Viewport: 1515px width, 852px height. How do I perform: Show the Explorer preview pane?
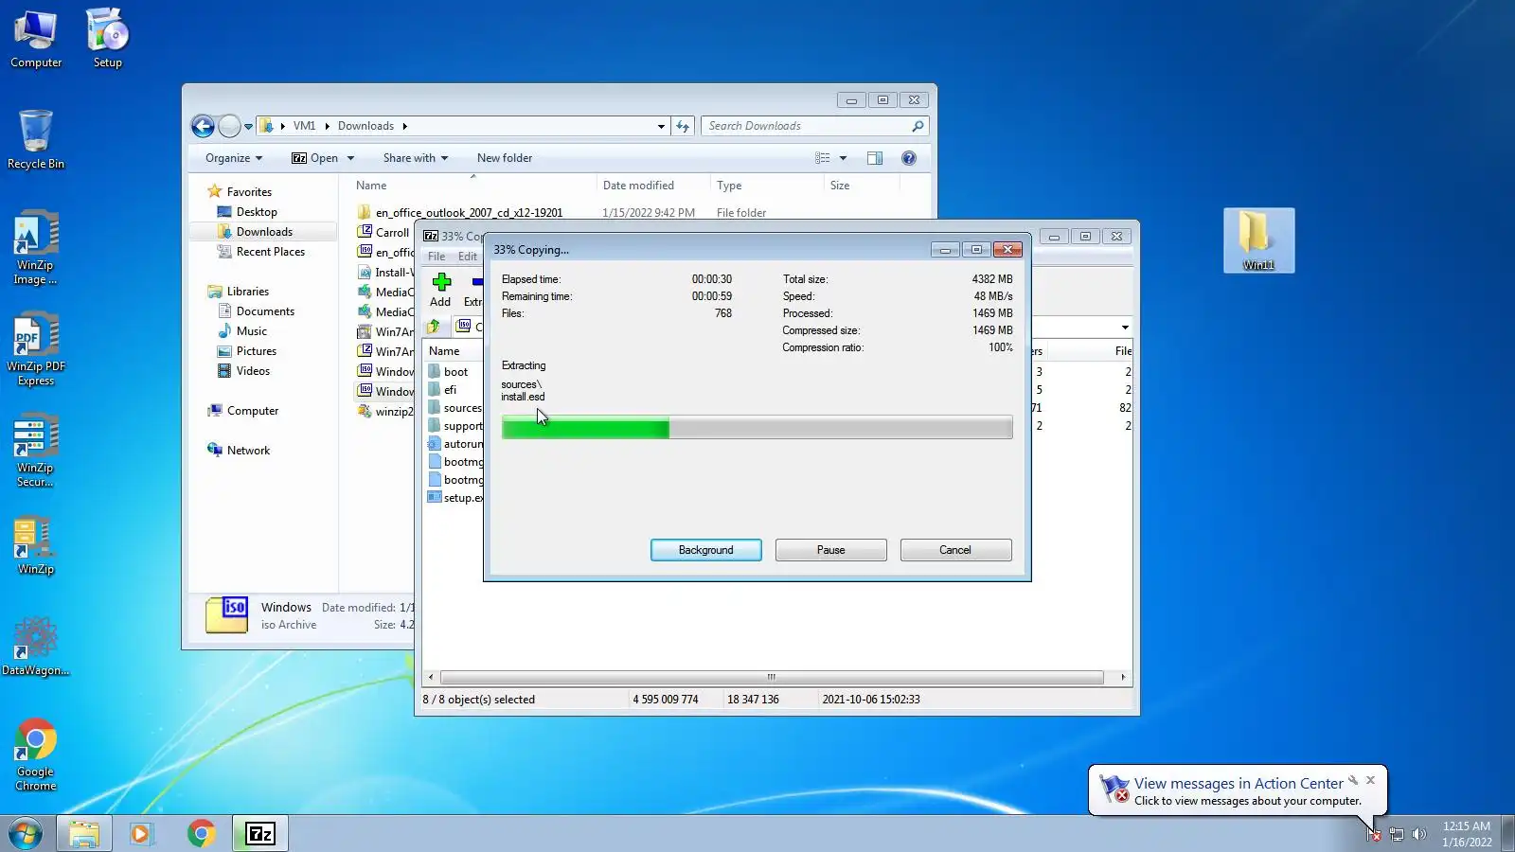875,158
